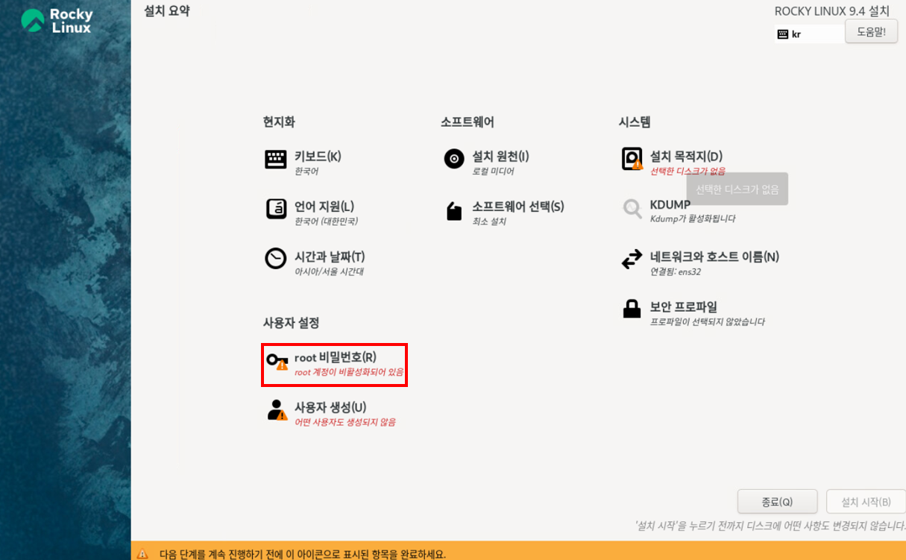This screenshot has height=560, width=906.
Task: Open 네트워크와 호스트 이름(N) arrows icon
Action: click(632, 259)
